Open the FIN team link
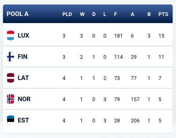The image size is (176, 138). coord(22,57)
